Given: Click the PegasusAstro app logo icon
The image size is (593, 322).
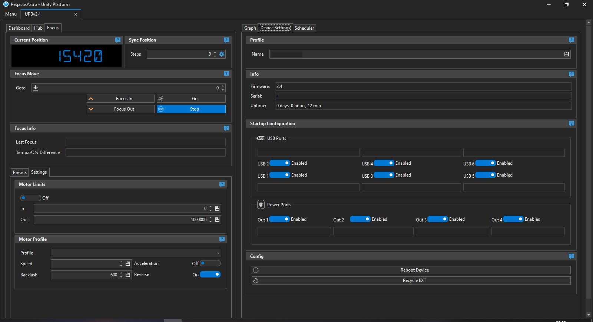Looking at the screenshot, I should [6, 4].
